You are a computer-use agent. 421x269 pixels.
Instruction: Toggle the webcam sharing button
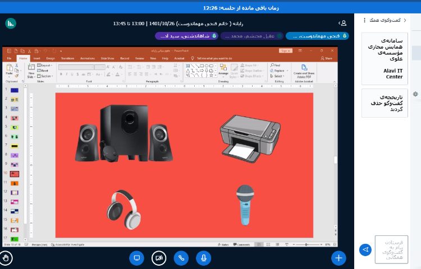click(x=159, y=258)
